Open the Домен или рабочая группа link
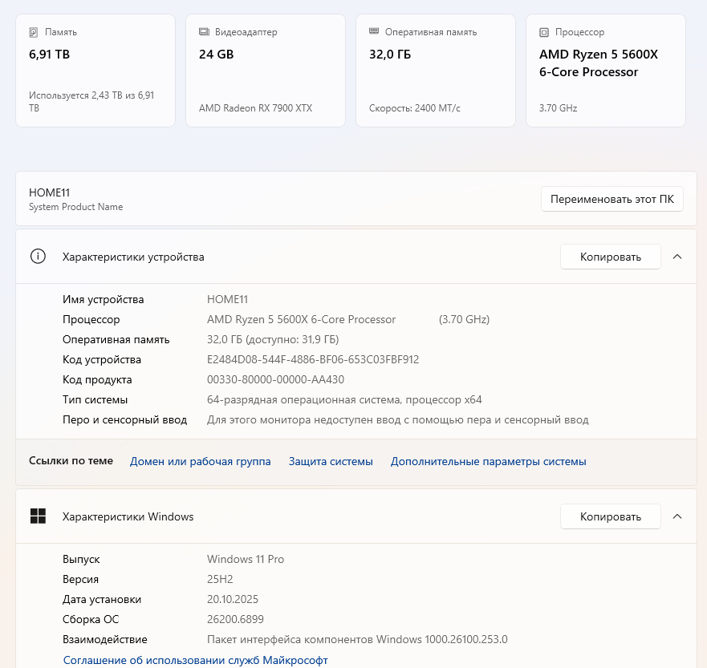 200,461
